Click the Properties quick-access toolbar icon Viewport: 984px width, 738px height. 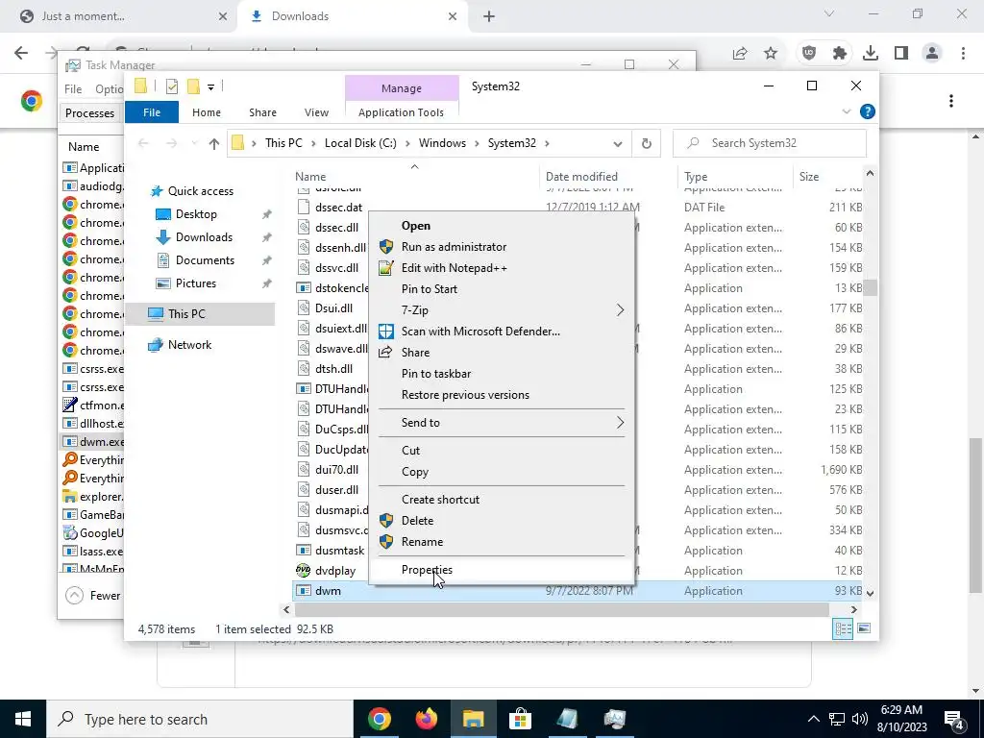[171, 86]
